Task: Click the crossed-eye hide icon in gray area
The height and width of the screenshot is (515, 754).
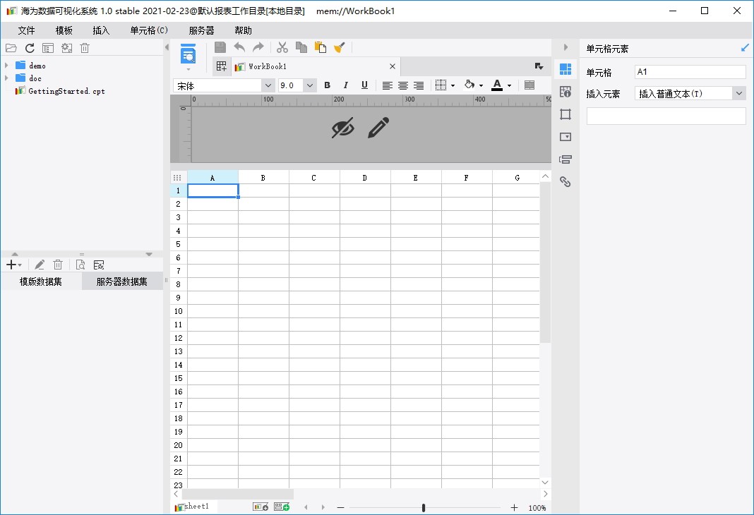Action: pyautogui.click(x=343, y=128)
